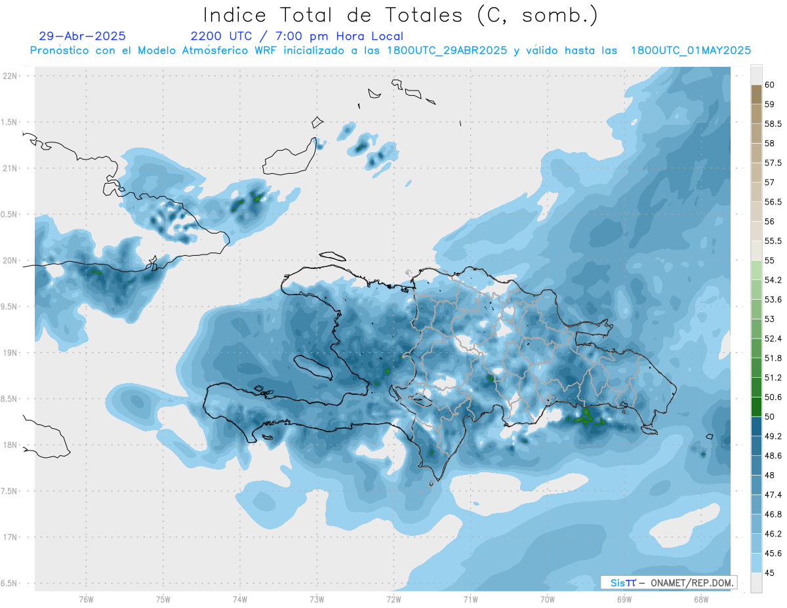Click the colorbar value "51.8"
Image resolution: width=787 pixels, height=608 pixels.
click(773, 358)
